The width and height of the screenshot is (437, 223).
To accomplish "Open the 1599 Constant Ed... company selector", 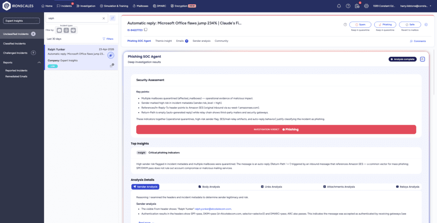I will pyautogui.click(x=384, y=6).
